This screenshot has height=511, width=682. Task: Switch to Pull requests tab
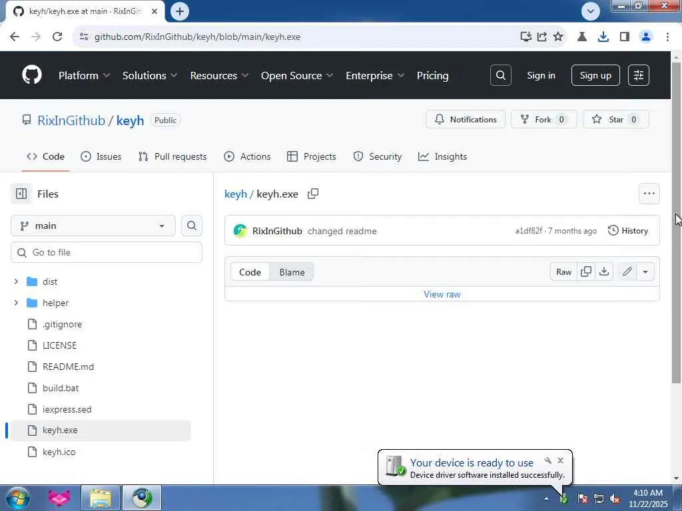click(x=172, y=156)
